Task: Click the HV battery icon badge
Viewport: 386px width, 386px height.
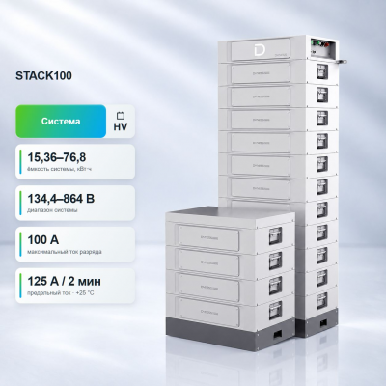Action: 121,122
